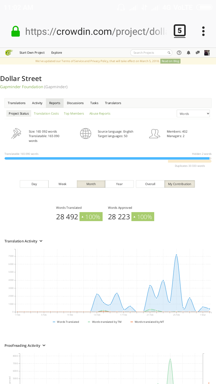The image size is (216, 384).
Task: Open the Top Members report
Action: [74, 113]
